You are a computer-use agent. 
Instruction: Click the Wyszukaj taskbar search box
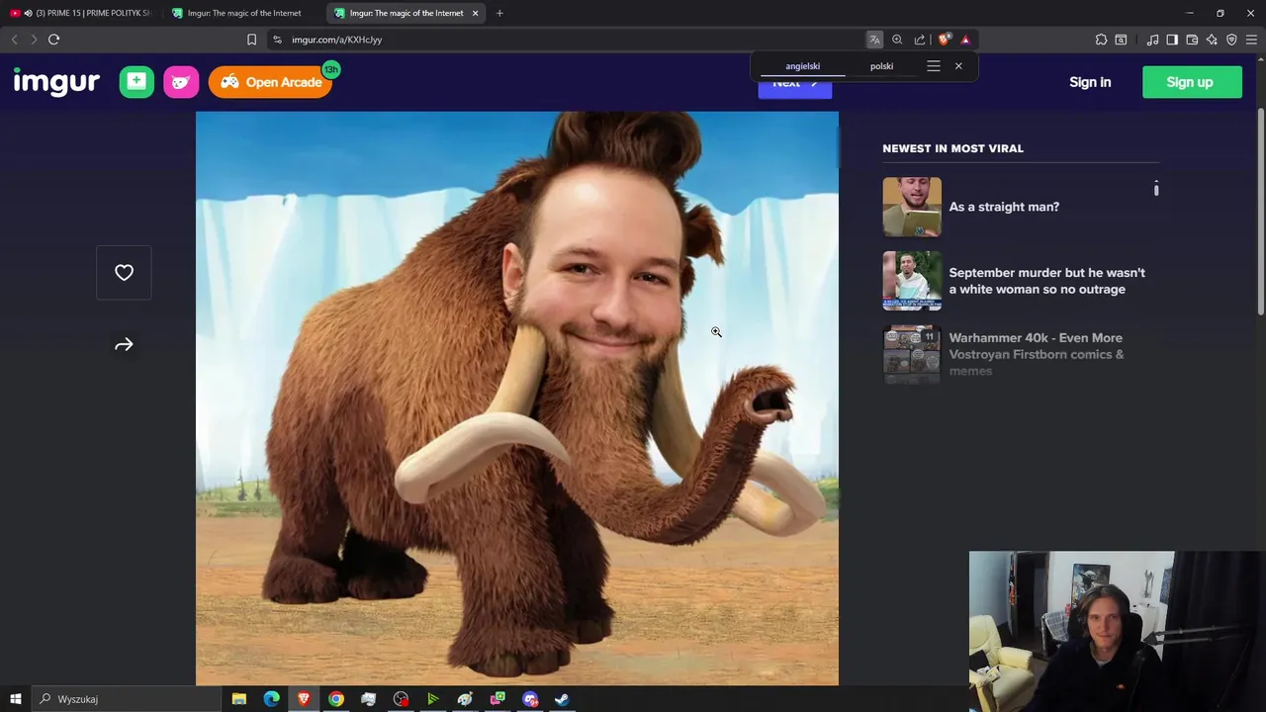pyautogui.click(x=127, y=699)
